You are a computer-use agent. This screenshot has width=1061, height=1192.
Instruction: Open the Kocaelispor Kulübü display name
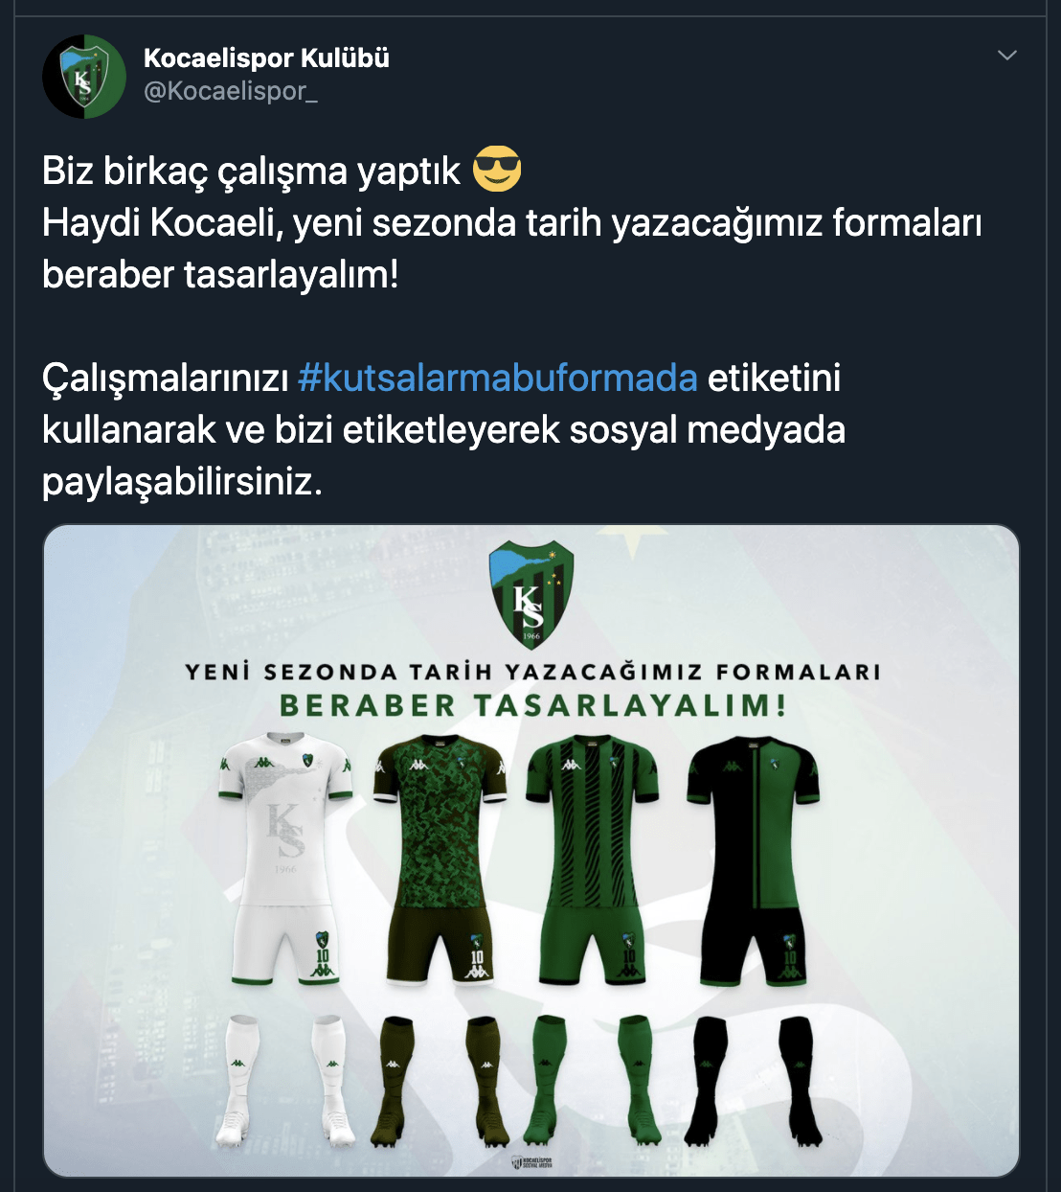pyautogui.click(x=266, y=58)
